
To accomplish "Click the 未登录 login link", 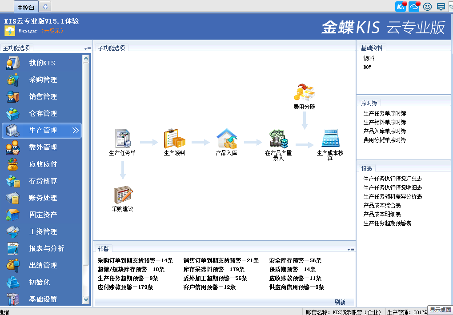I will [52, 31].
